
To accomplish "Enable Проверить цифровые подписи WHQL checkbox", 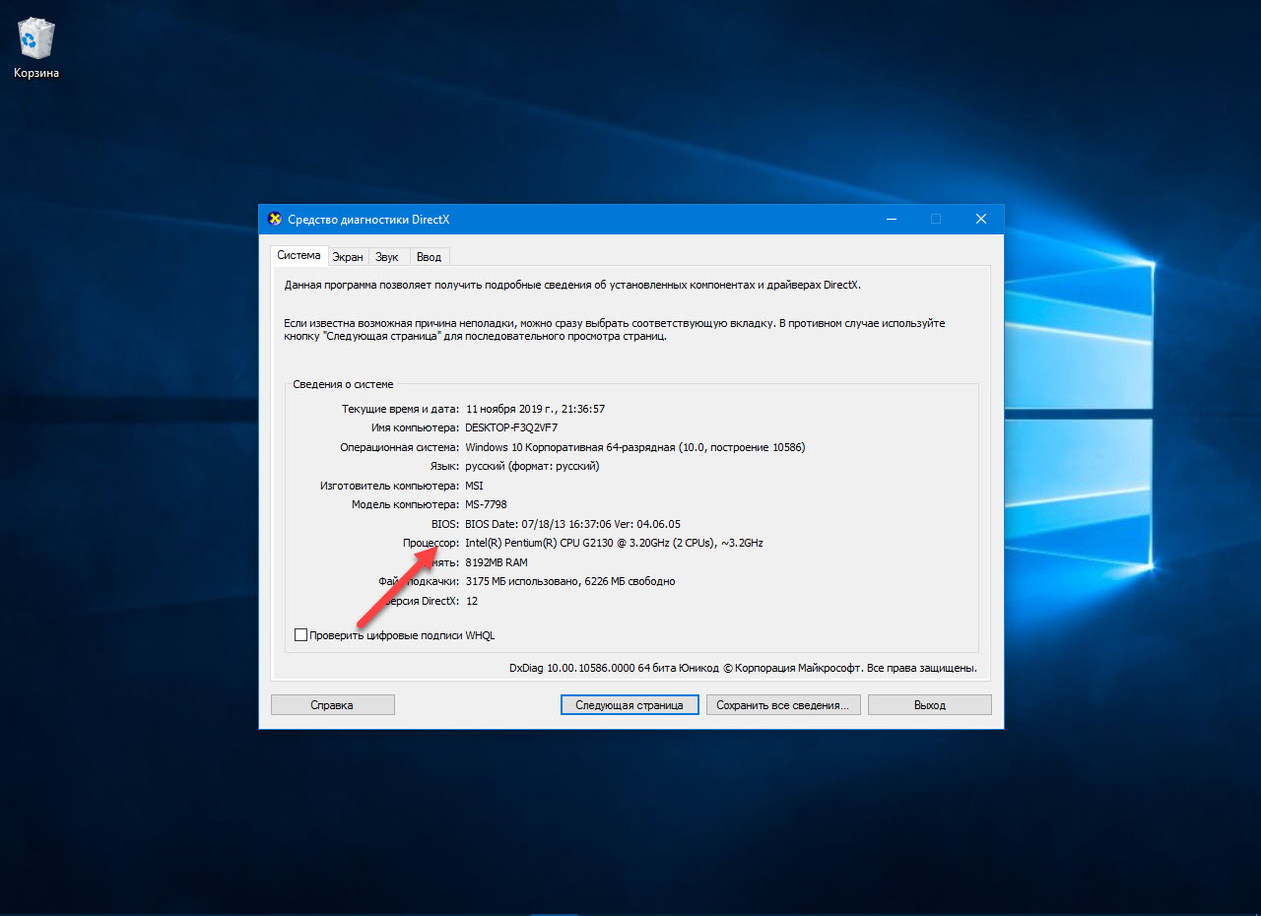I will pyautogui.click(x=301, y=635).
